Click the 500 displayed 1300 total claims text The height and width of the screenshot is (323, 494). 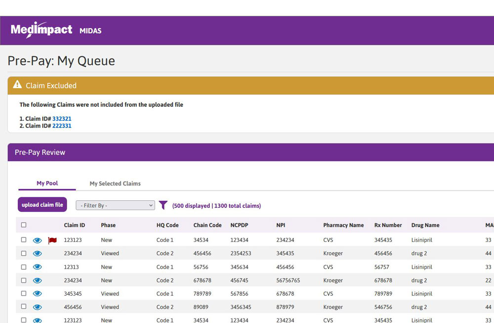click(x=216, y=206)
